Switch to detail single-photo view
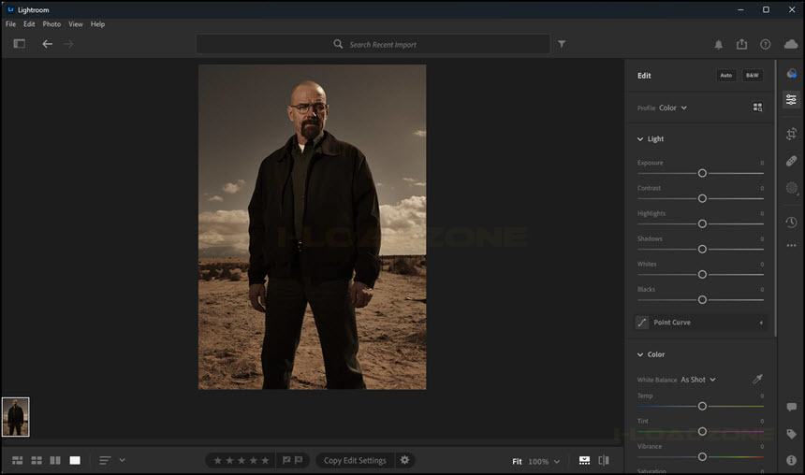The height and width of the screenshot is (475, 805). coord(75,460)
